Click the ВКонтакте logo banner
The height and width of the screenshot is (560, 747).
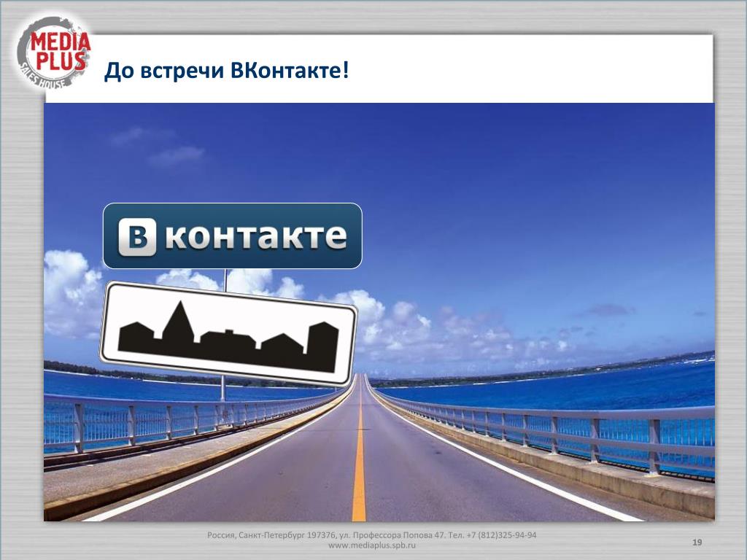pos(233,236)
